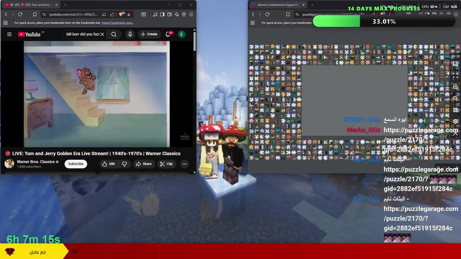Viewport: 461px width, 259px height.
Task: Go back in the YouTube browser window
Action: (x=6, y=14)
